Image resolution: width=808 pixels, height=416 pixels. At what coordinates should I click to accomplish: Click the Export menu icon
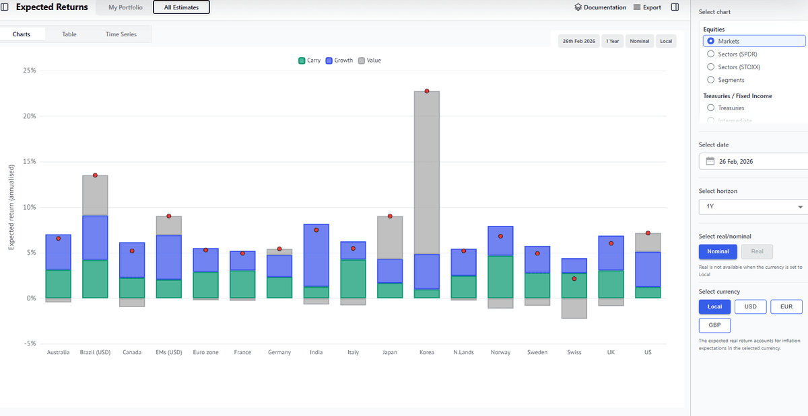point(636,7)
